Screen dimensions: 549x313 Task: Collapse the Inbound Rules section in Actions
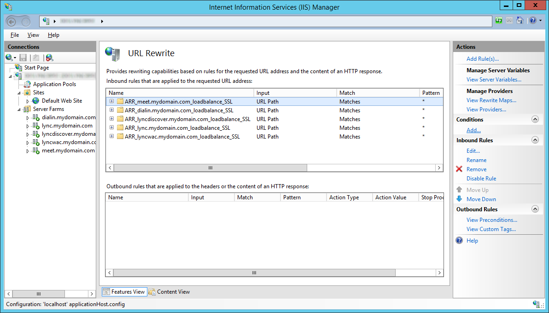[x=535, y=140]
